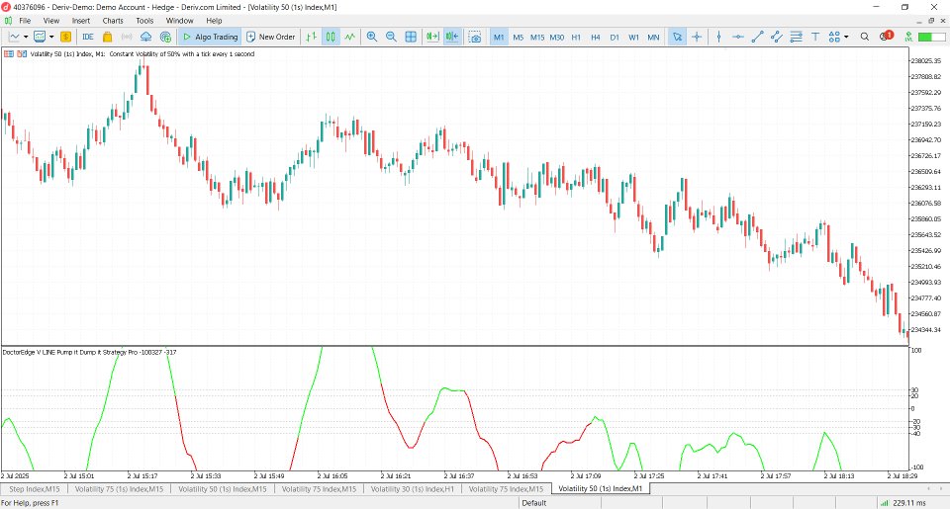Take a chart screenshot with camera icon

[475, 37]
